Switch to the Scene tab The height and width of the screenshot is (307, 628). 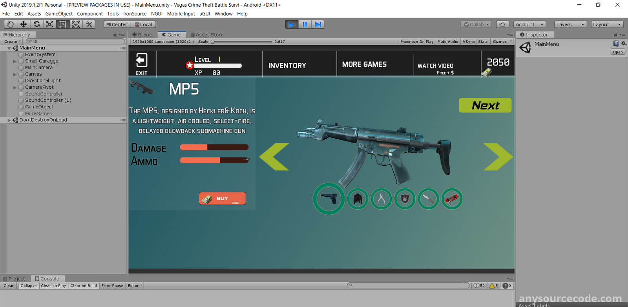pyautogui.click(x=142, y=35)
